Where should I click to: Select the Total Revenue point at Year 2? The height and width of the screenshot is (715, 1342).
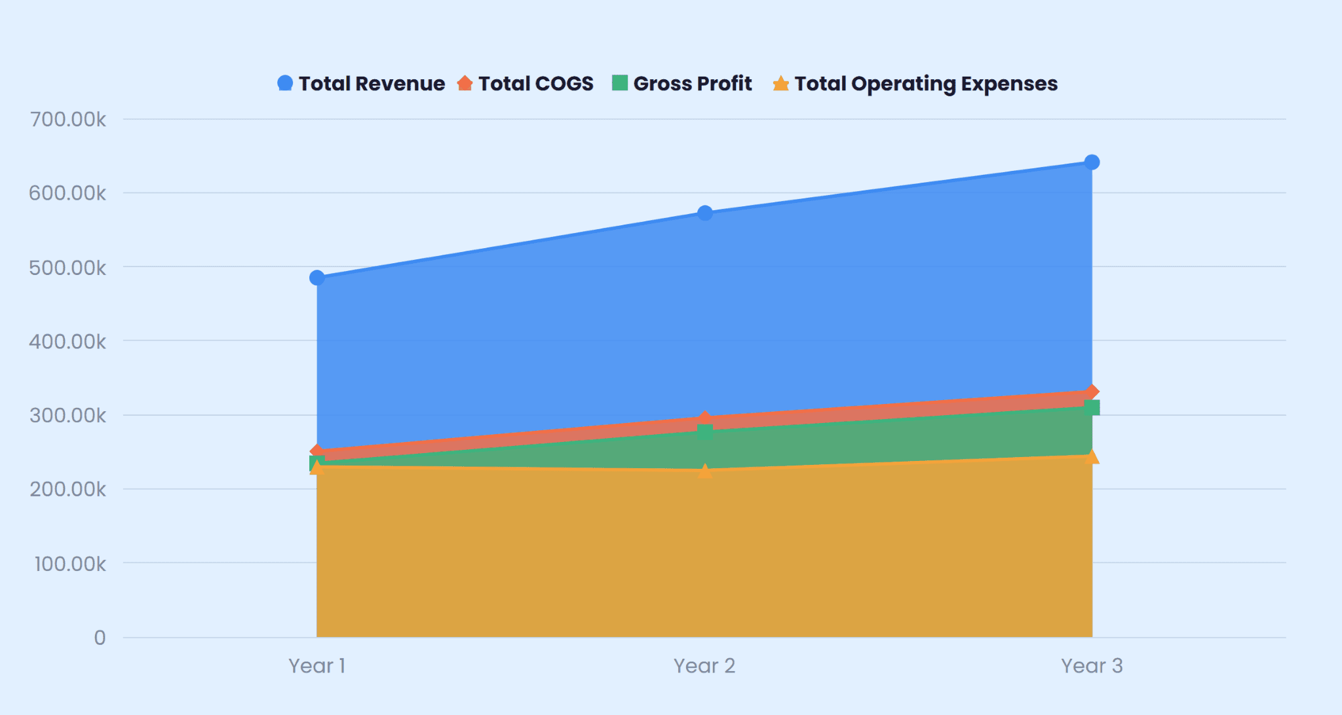click(x=705, y=213)
